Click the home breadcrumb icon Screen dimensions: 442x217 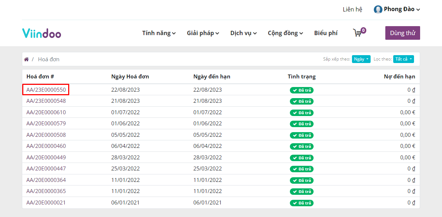[26, 59]
